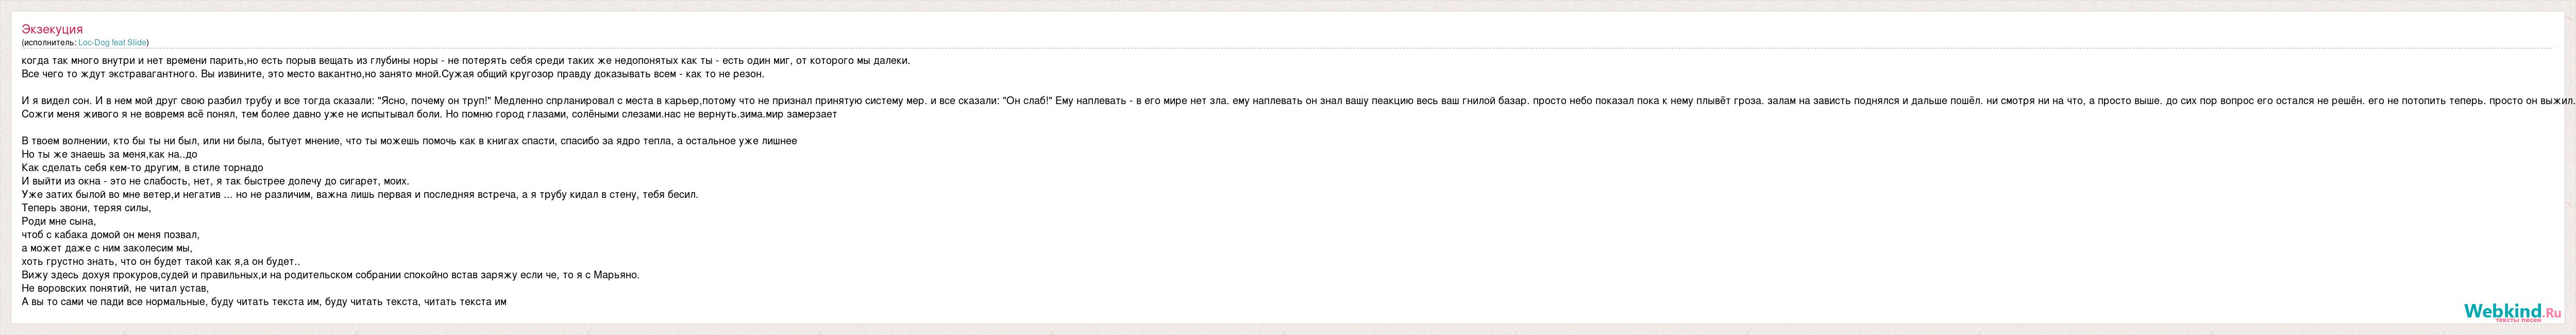
Task: Click the song title Экзекуция
Action: (x=52, y=30)
